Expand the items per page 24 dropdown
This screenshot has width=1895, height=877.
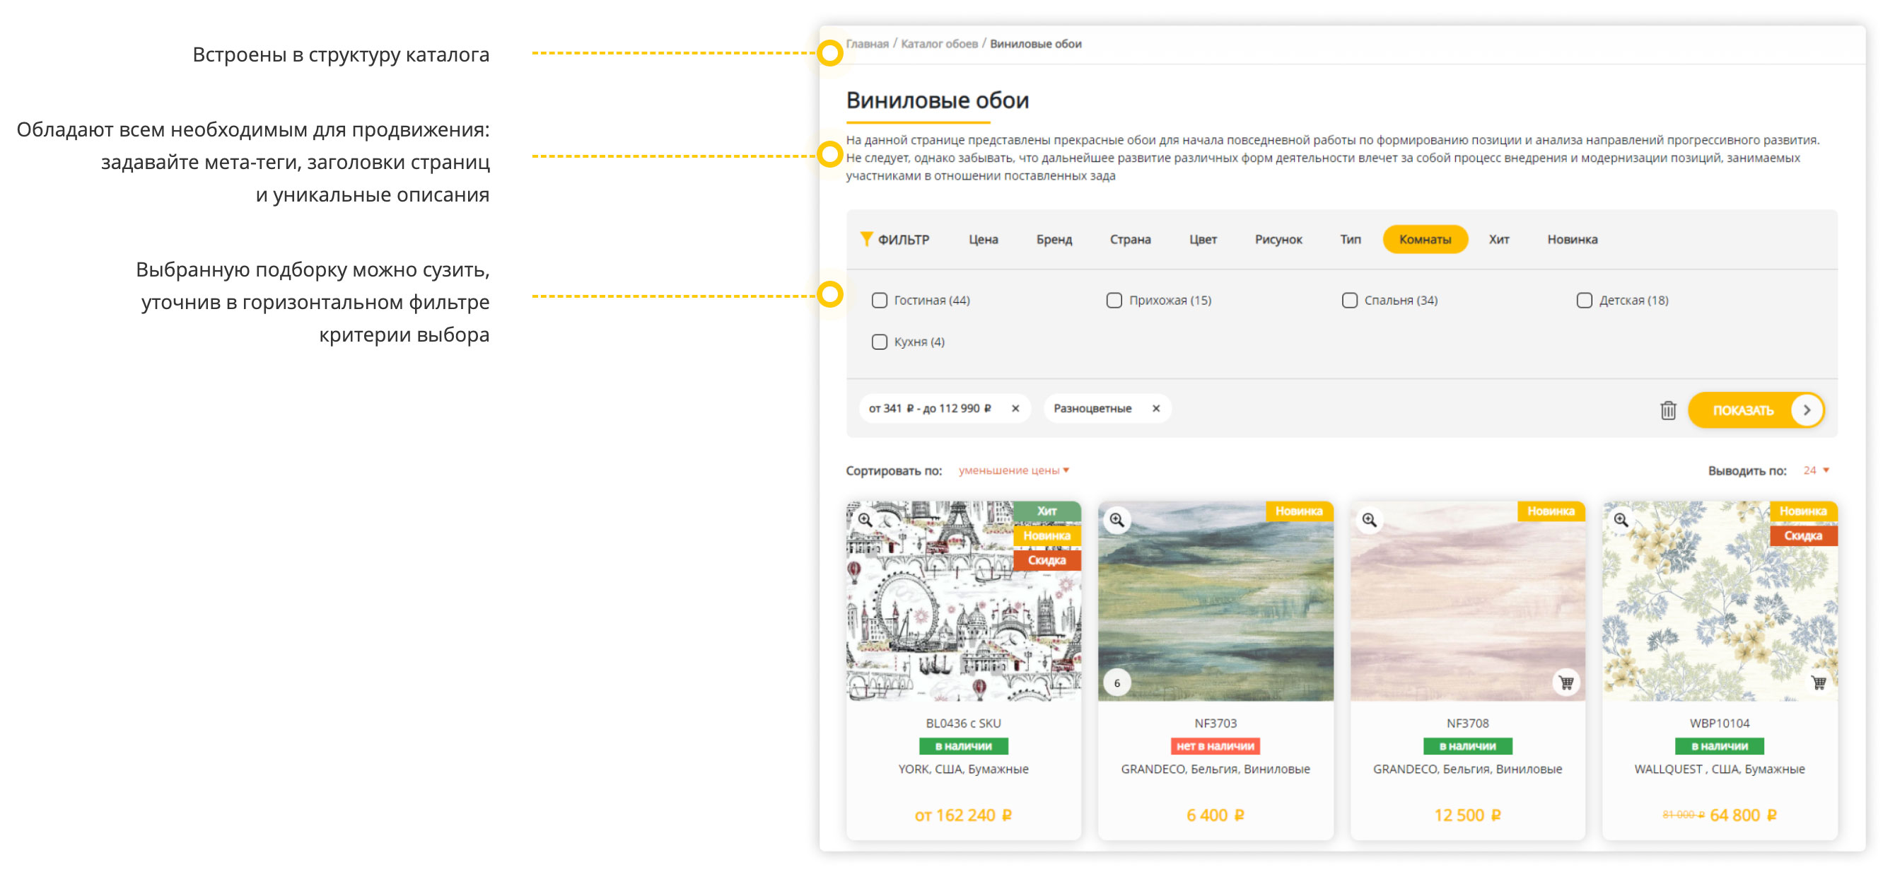[x=1815, y=470]
